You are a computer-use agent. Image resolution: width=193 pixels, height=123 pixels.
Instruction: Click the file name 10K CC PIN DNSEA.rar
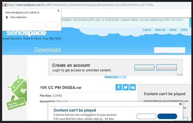pos(61,87)
